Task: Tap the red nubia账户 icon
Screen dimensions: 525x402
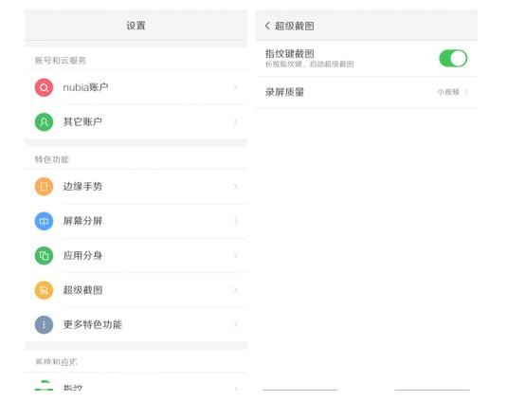Action: pyautogui.click(x=44, y=87)
